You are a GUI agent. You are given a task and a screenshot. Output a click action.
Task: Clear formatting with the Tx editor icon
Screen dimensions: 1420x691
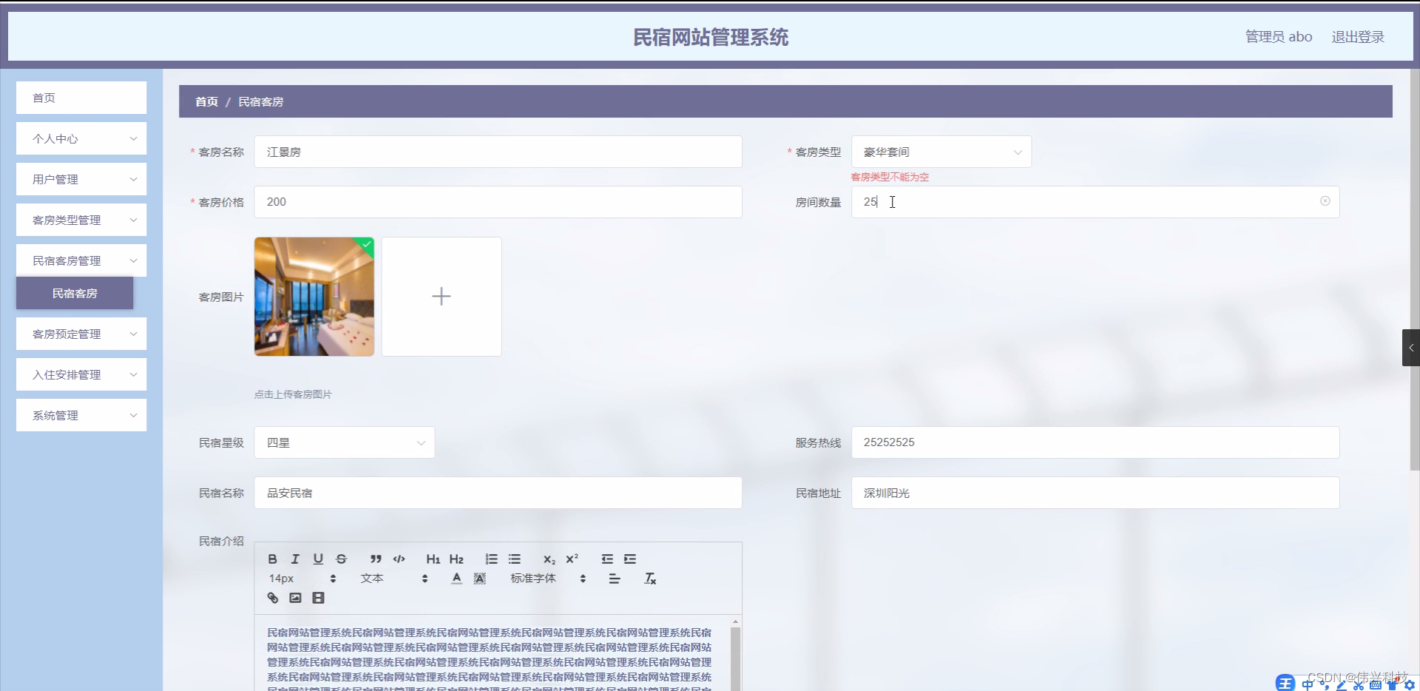point(650,579)
